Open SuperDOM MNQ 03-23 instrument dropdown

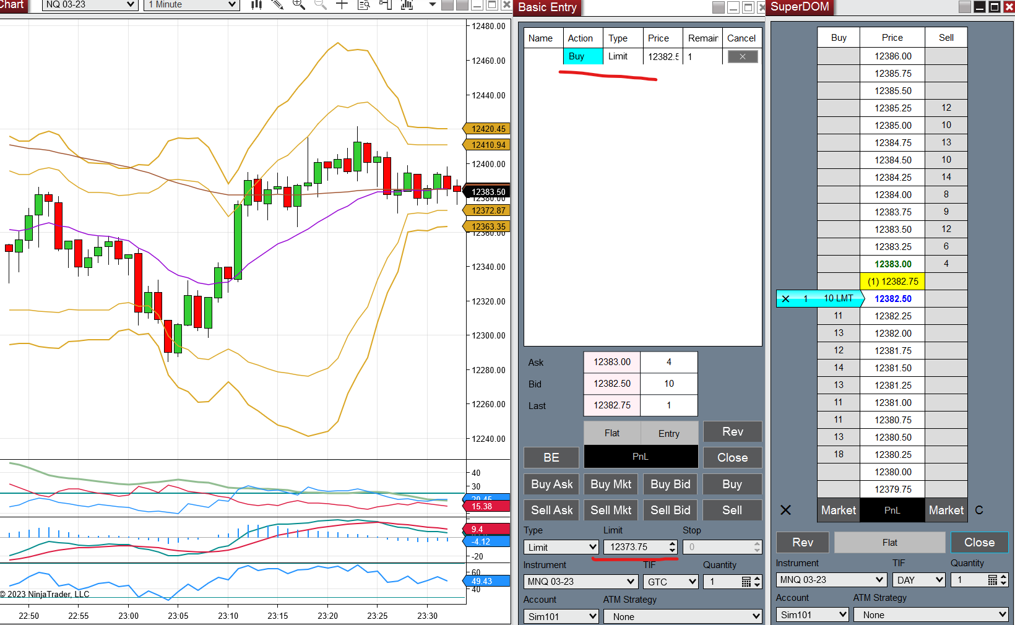click(x=831, y=580)
